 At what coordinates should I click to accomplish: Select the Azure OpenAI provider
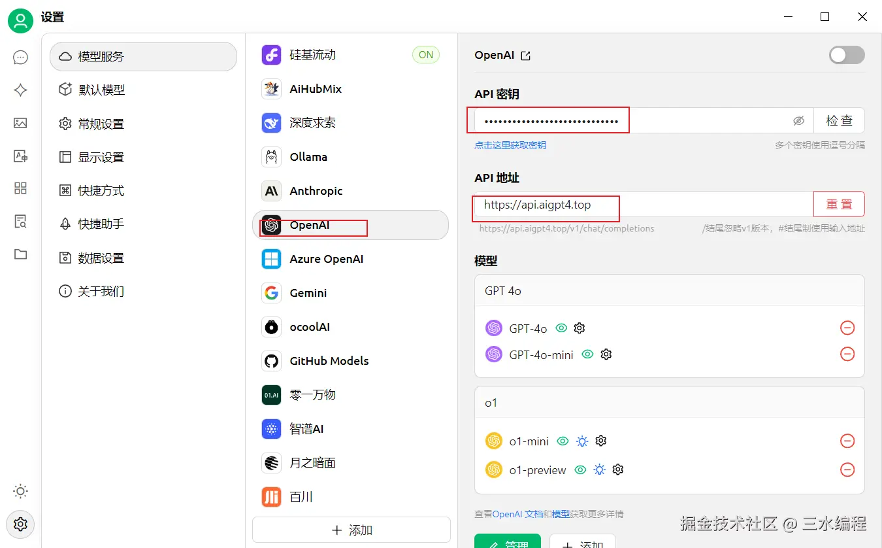pyautogui.click(x=350, y=259)
